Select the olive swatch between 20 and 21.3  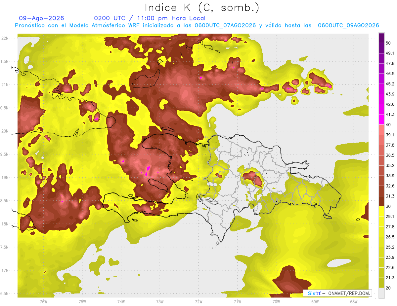381,283
